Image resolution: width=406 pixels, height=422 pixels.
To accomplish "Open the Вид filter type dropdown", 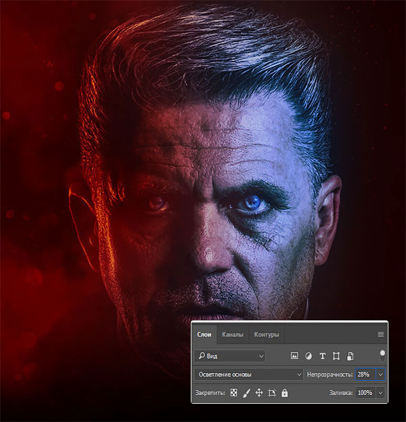I will point(231,356).
